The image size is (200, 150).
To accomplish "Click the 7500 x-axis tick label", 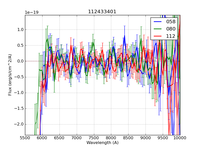I will pyautogui.click(x=94, y=138).
